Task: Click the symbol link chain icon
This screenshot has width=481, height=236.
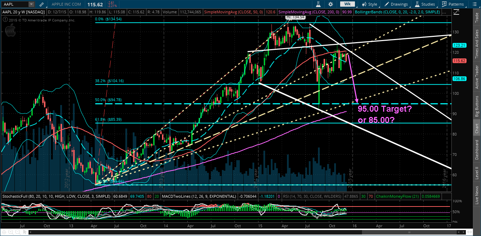Action: (42, 4)
